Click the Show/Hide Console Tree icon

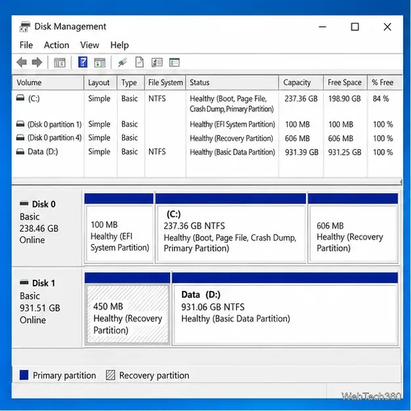click(x=60, y=62)
